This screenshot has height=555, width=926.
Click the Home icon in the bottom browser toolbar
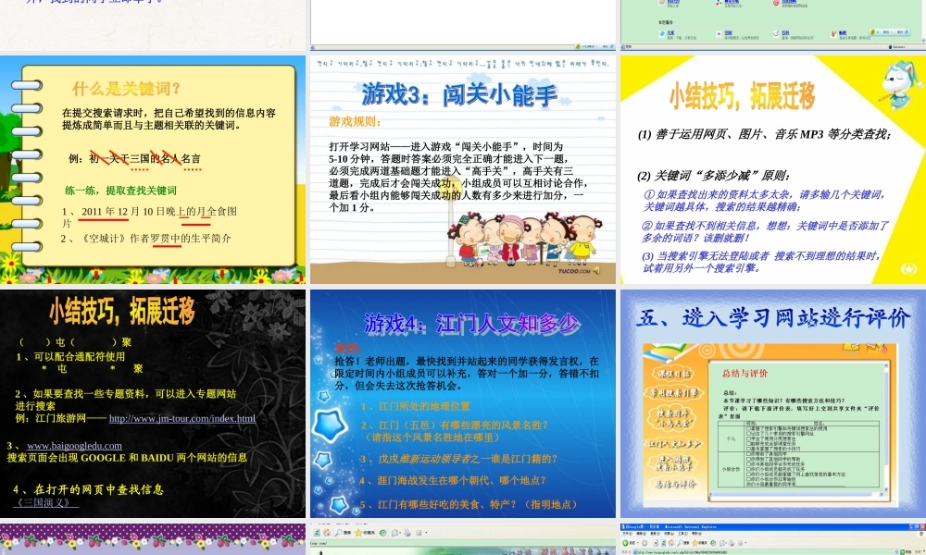[327, 533]
